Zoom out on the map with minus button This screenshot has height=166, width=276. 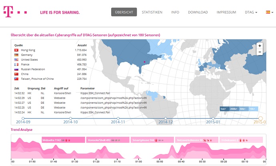pyautogui.click(x=260, y=52)
